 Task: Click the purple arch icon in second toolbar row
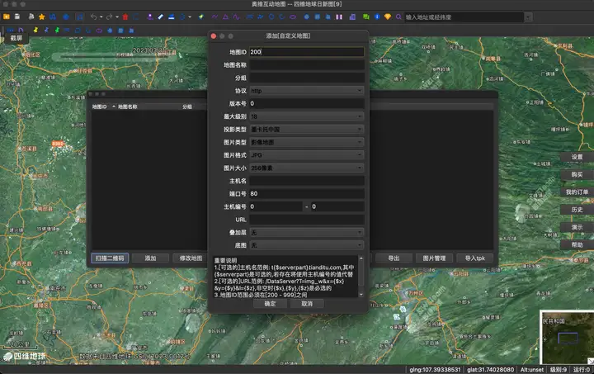coord(21,30)
